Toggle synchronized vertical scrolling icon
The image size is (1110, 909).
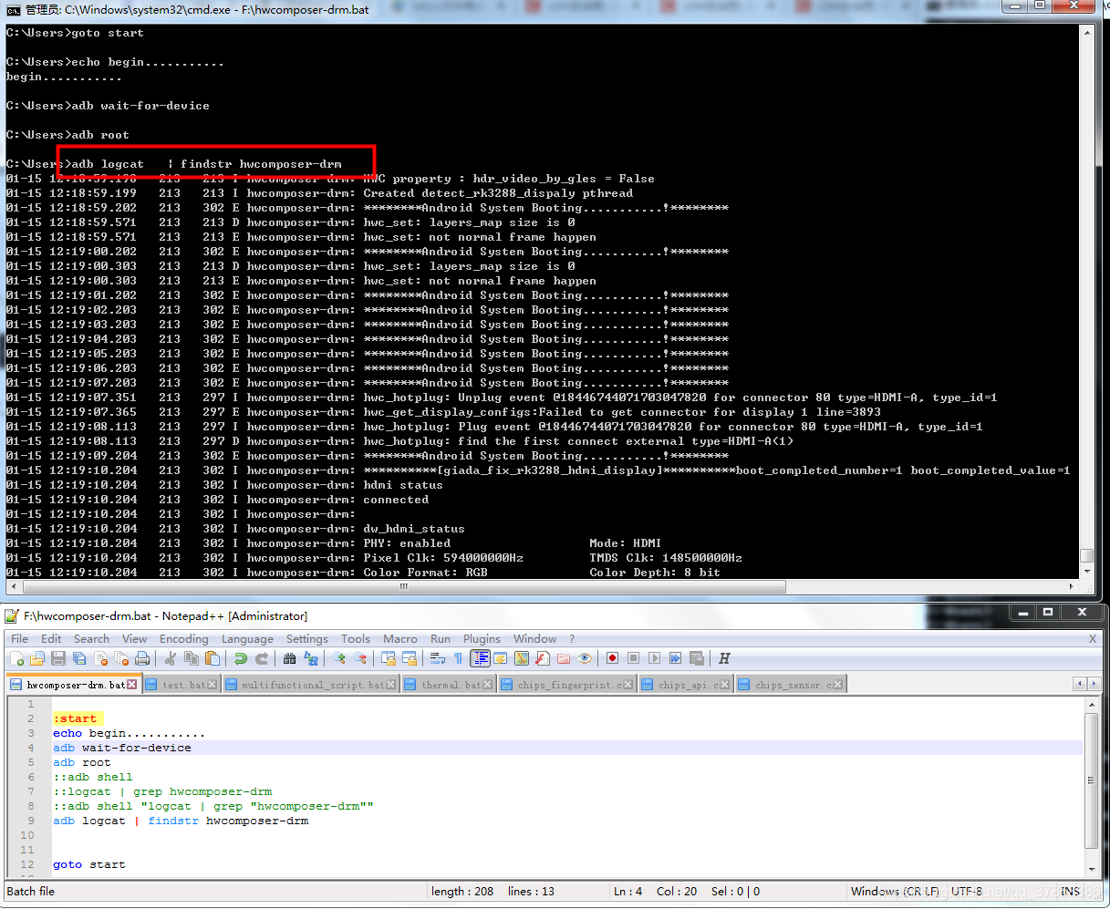[x=389, y=658]
